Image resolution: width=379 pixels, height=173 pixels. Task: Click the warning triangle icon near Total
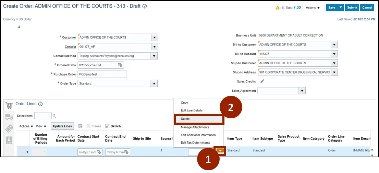coord(277,8)
